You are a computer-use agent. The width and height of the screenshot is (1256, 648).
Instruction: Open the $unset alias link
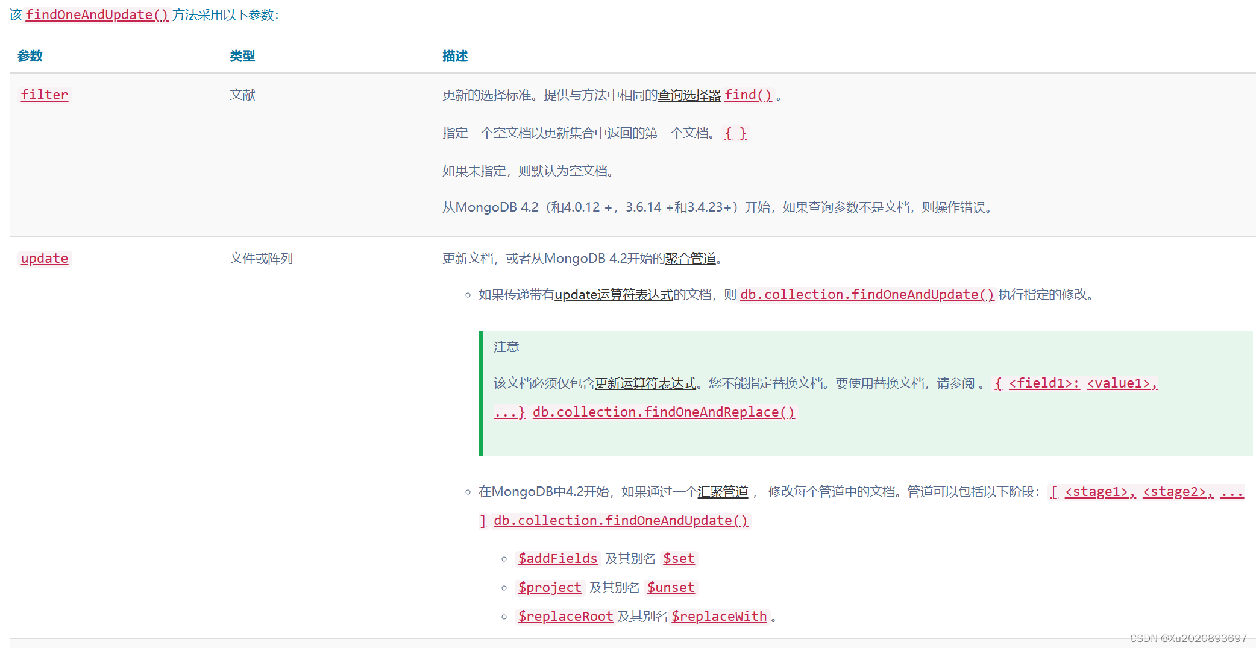(x=671, y=587)
